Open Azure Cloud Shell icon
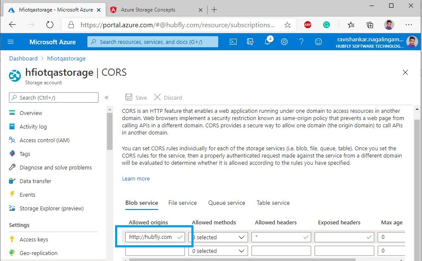Image resolution: width=422 pixels, height=261 pixels. [233, 42]
